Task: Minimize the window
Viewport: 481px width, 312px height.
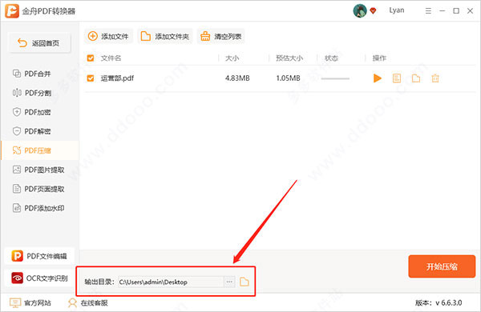Action: tap(442, 11)
